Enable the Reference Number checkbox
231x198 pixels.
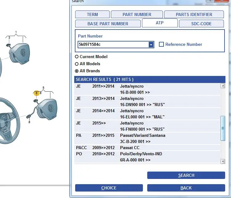click(161, 44)
